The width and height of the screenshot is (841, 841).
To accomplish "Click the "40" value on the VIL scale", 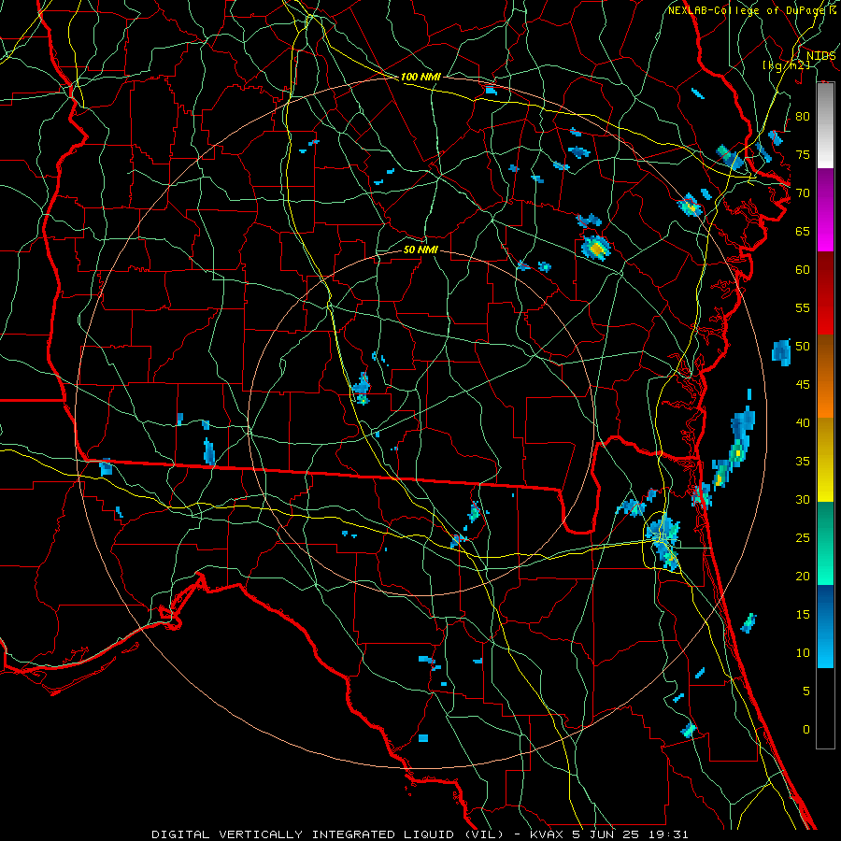I will [803, 422].
